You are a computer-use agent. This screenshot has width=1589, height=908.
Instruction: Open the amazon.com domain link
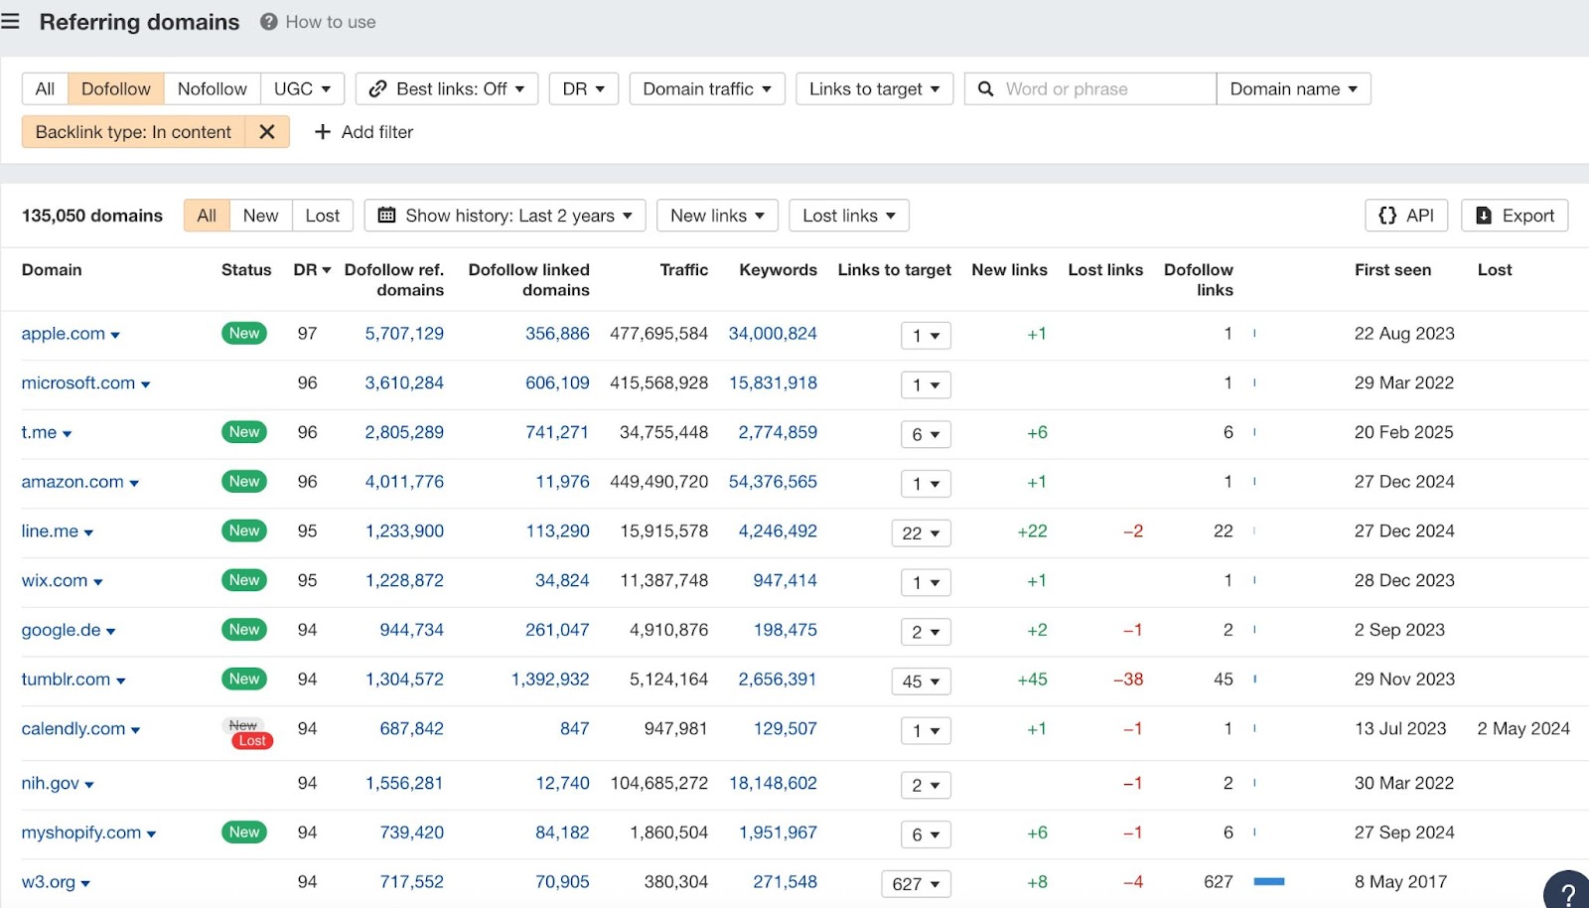(72, 482)
